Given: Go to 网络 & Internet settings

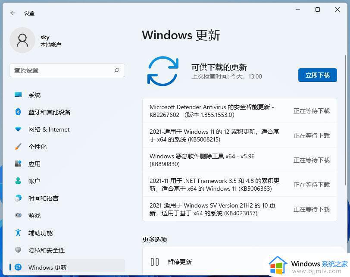Looking at the screenshot, I should (x=67, y=129).
